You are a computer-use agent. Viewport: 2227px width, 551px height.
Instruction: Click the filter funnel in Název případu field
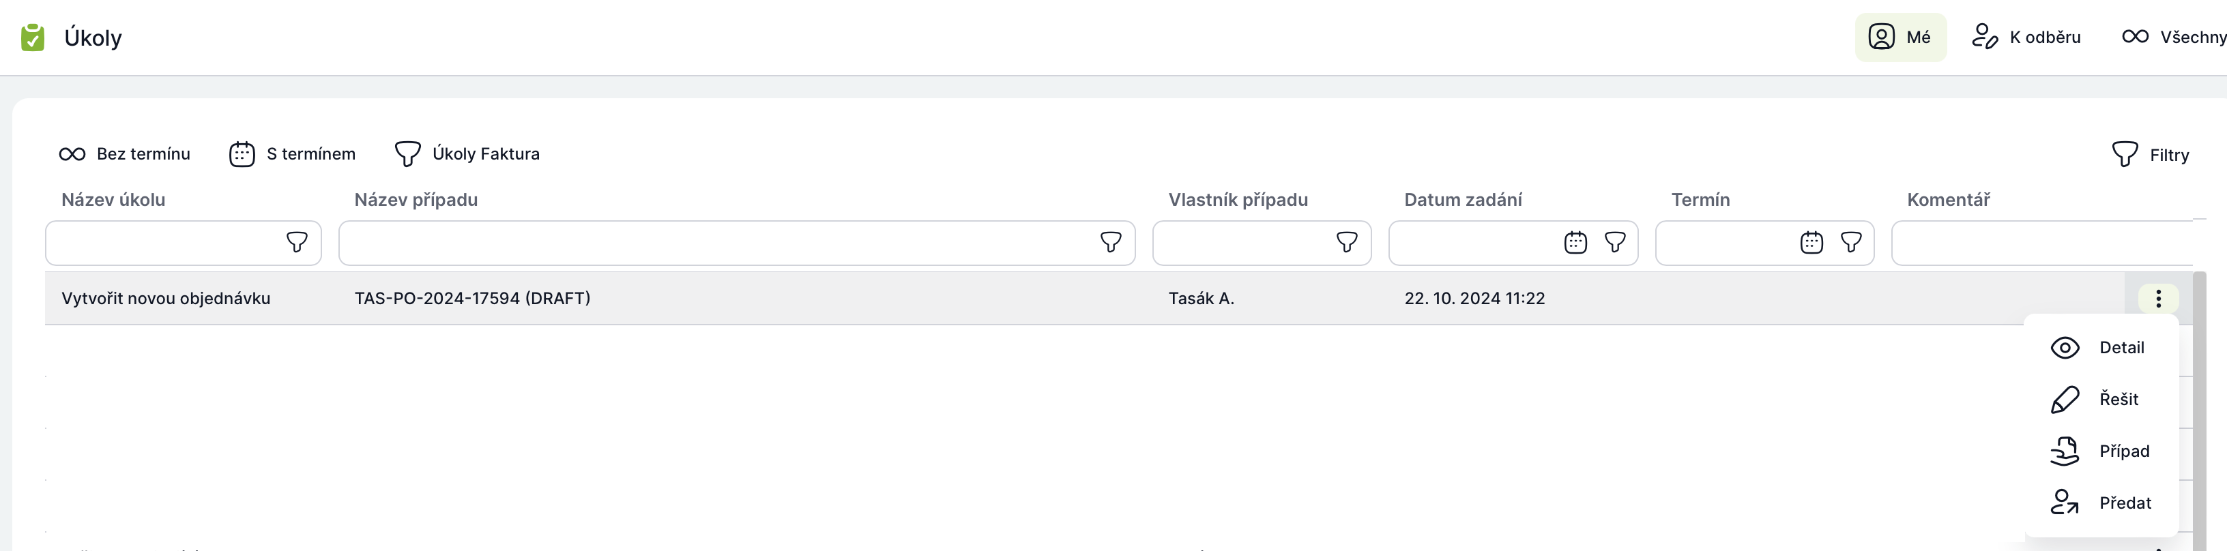(x=1110, y=243)
